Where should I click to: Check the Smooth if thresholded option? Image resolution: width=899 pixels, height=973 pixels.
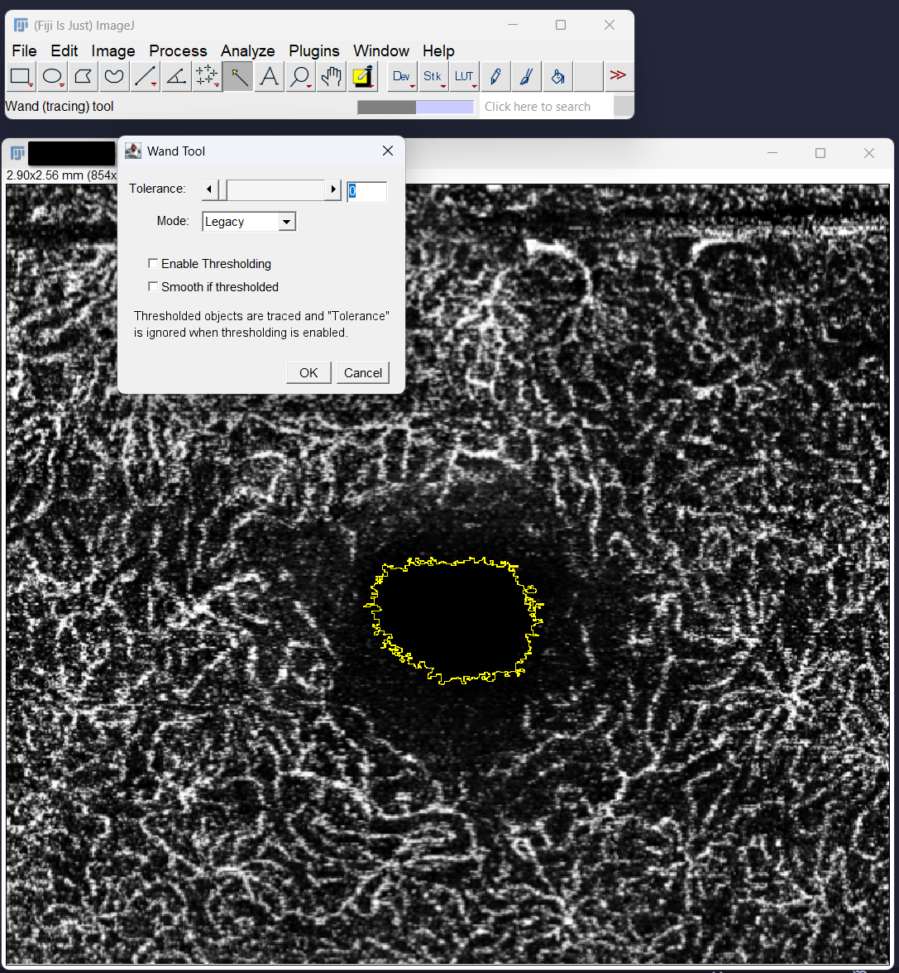tap(153, 286)
